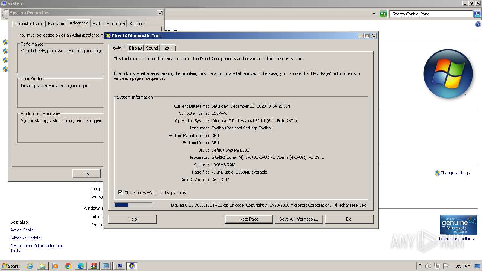Click the Memory value 4096MB RAM
The width and height of the screenshot is (482, 271).
[223, 165]
